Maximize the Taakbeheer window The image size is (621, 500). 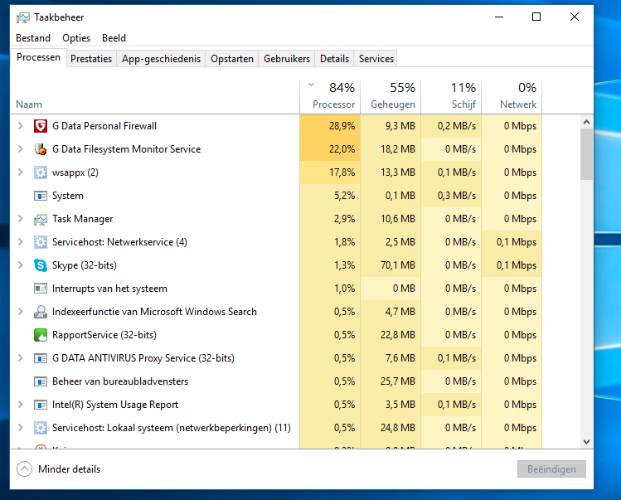coord(536,17)
